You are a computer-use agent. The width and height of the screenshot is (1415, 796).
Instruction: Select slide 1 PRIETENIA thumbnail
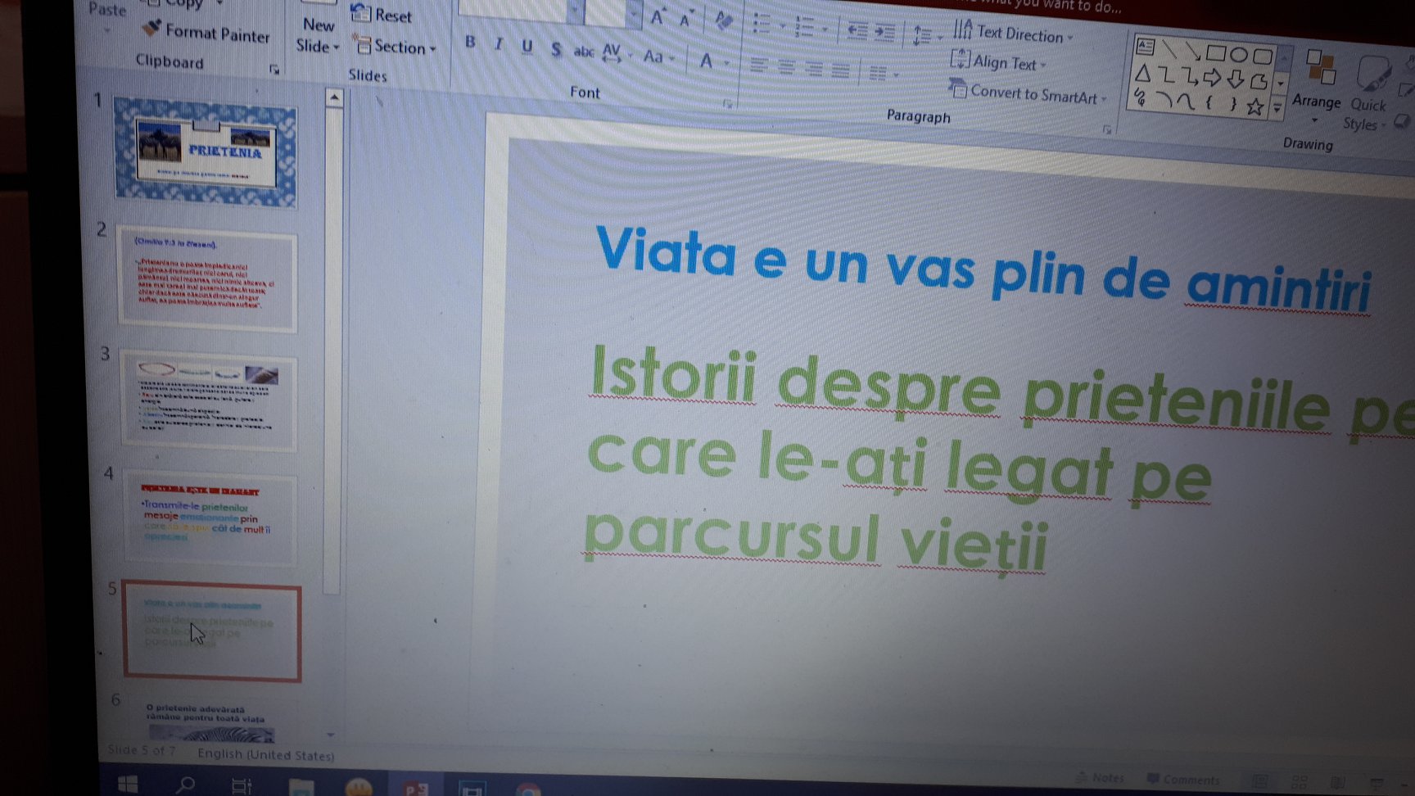coord(206,152)
